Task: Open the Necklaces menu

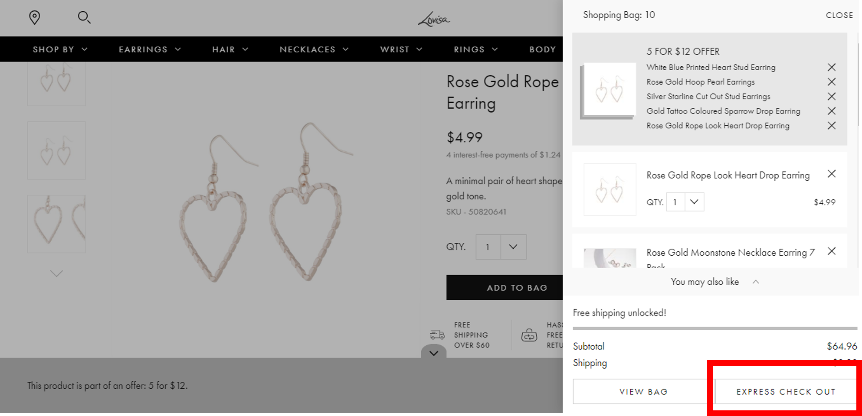Action: pos(314,49)
